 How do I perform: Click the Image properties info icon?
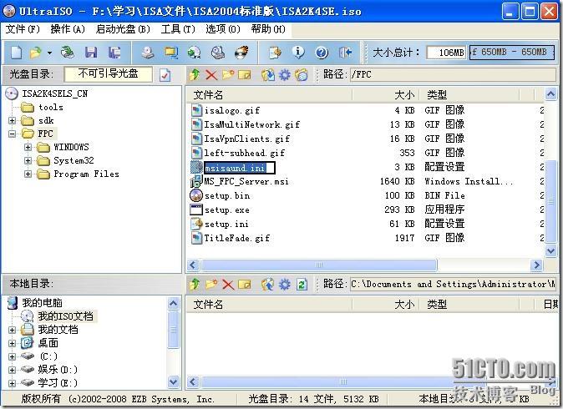point(298,53)
